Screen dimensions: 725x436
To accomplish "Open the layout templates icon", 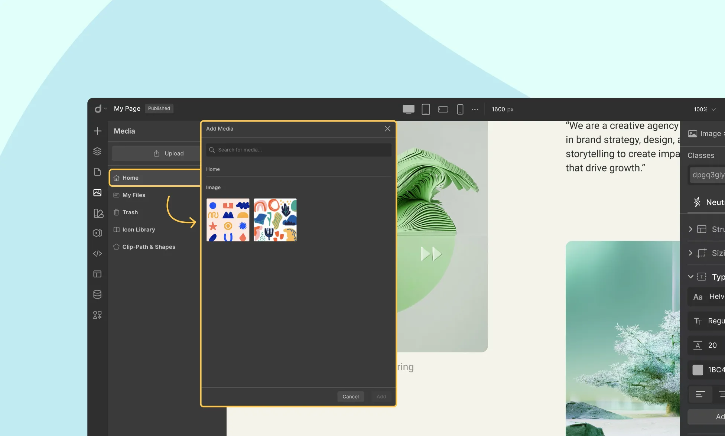I will (x=97, y=274).
